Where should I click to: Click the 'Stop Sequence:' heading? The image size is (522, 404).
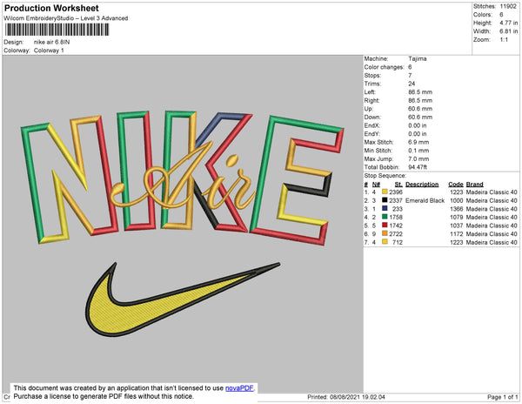click(385, 176)
